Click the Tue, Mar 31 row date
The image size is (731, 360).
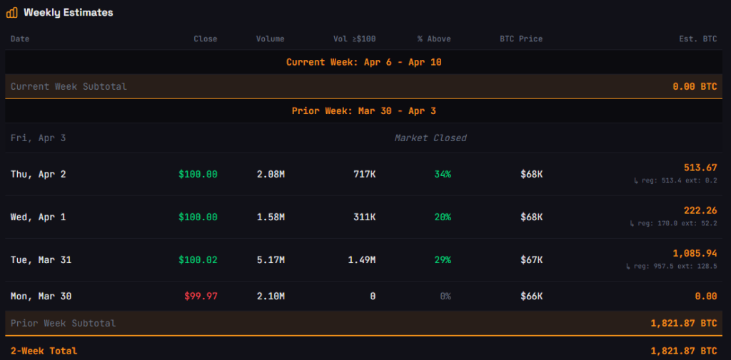coord(41,259)
